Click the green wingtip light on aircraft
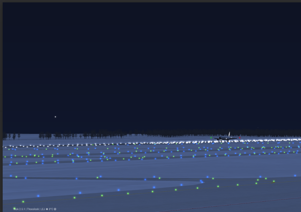Screen dimensions: 301x212 (211, 138)
